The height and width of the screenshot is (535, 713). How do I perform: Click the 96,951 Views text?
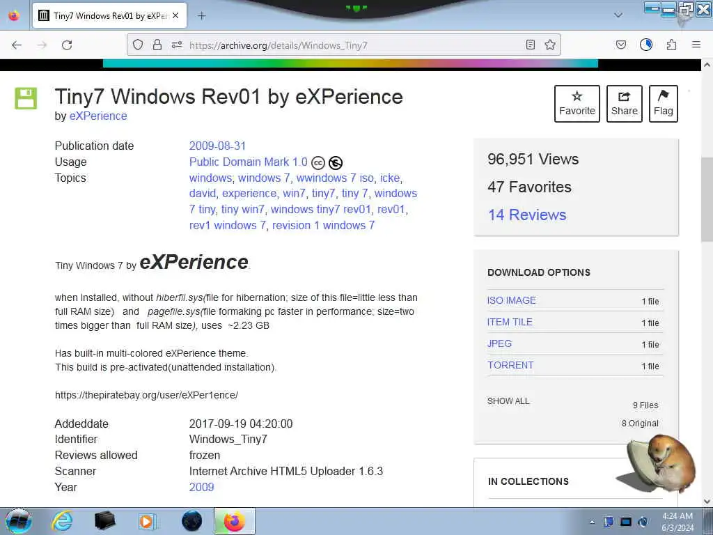[x=533, y=160]
